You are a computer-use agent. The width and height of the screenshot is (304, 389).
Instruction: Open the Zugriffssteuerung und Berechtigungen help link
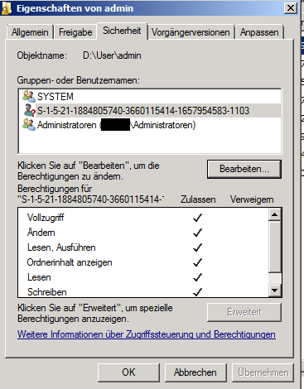coord(147,334)
